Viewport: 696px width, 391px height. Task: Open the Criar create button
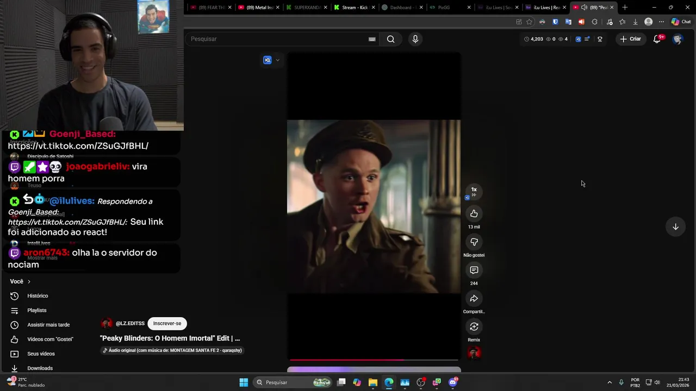(631, 39)
